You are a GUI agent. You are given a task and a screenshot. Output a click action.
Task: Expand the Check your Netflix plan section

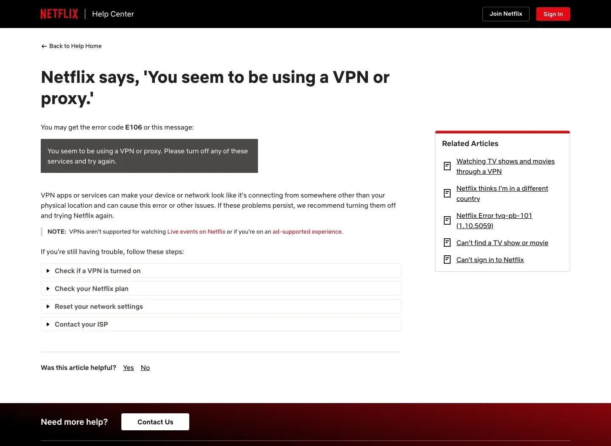pos(221,288)
